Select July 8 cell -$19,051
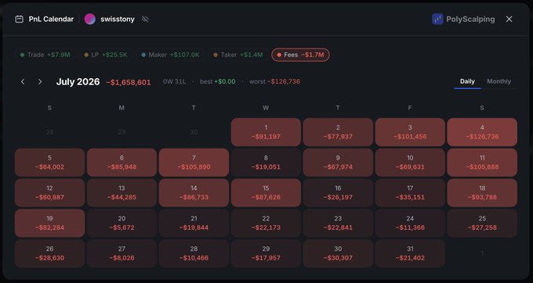The width and height of the screenshot is (533, 283). pos(266,163)
